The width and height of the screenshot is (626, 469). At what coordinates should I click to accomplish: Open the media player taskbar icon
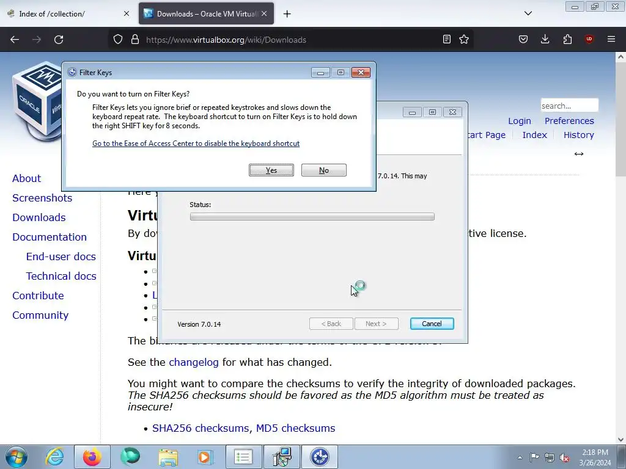[205, 457]
